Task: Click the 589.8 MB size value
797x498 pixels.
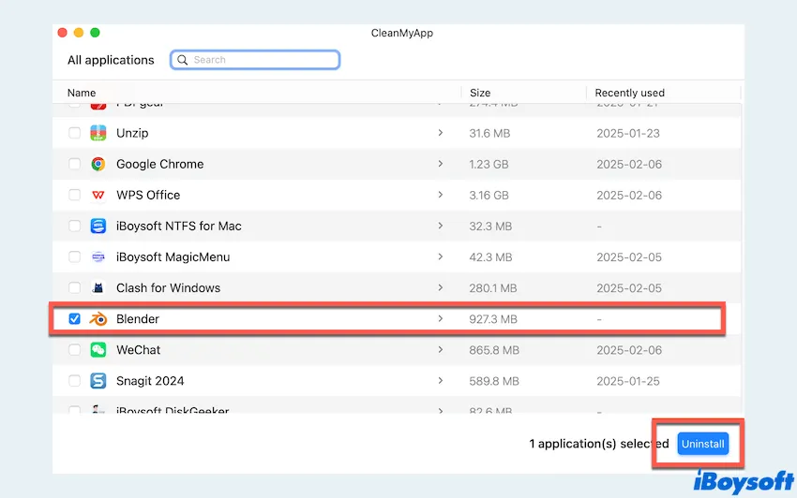Action: (x=494, y=381)
